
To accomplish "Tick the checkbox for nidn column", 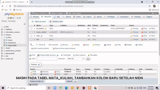I will (31, 36).
